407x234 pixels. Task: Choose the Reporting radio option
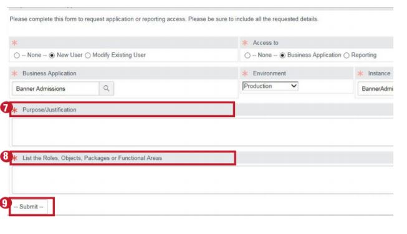(x=347, y=55)
